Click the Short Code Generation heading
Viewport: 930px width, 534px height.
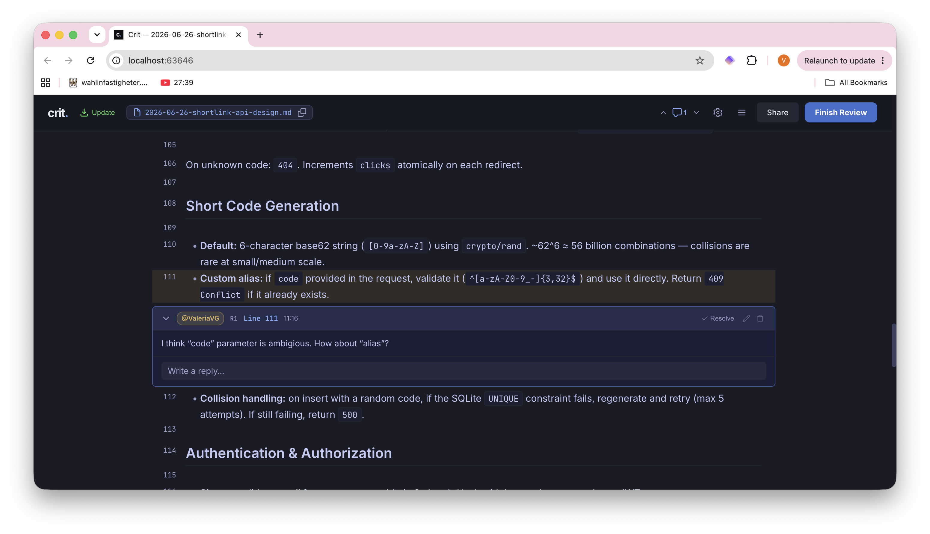(262, 206)
